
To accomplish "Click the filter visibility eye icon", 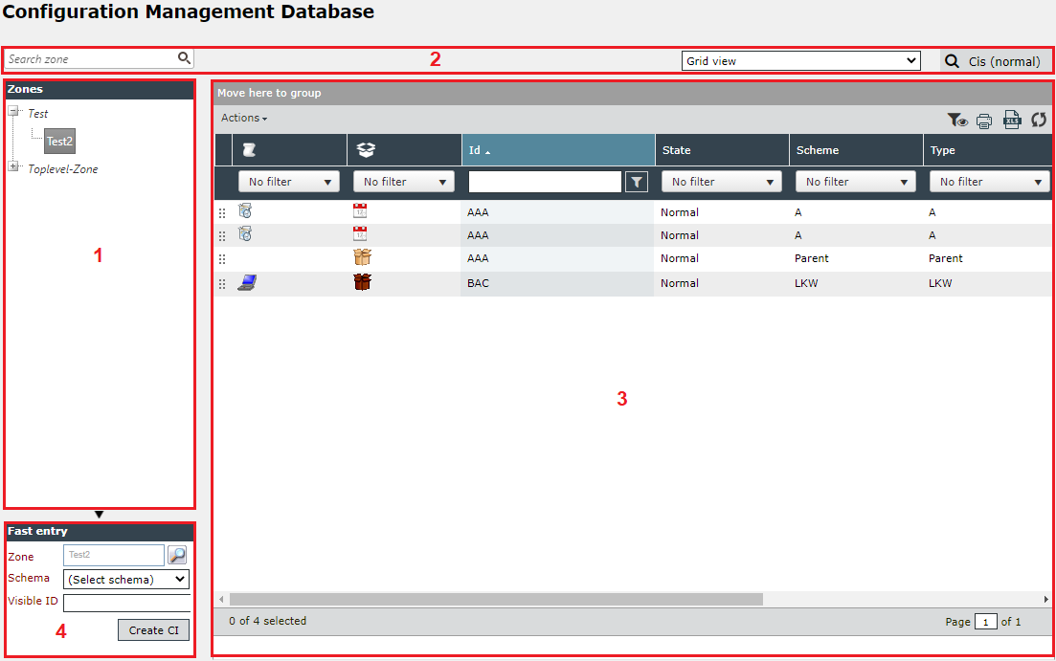I will [x=957, y=121].
